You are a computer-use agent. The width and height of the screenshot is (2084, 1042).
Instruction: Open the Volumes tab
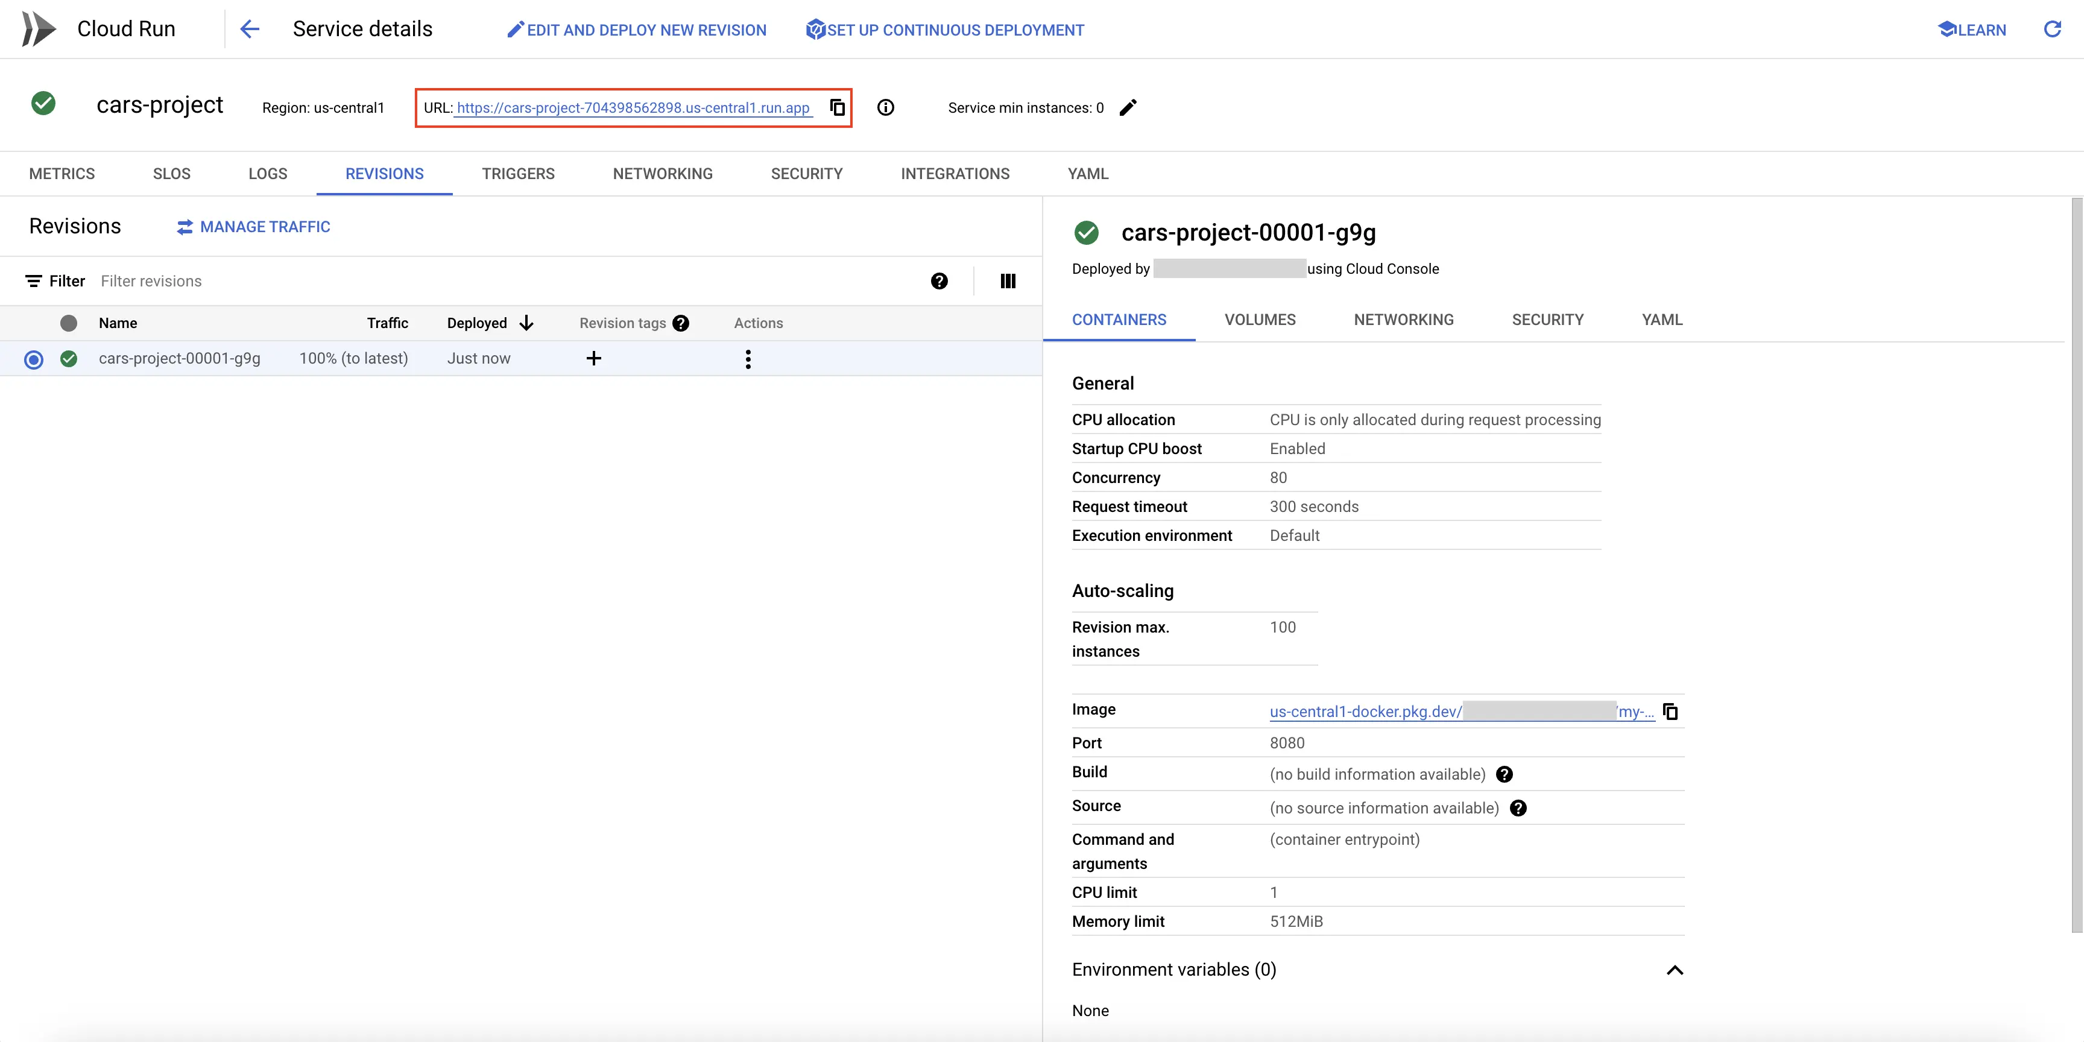(1260, 320)
